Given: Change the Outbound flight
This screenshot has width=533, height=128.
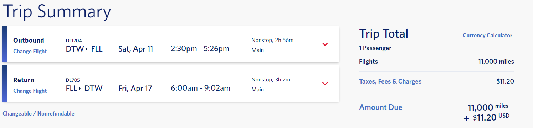Looking at the screenshot, I should click(x=30, y=51).
